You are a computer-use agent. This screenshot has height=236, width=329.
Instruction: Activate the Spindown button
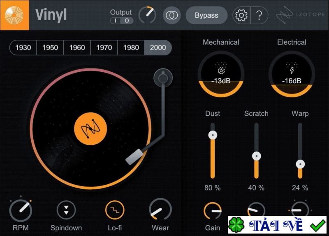click(66, 210)
